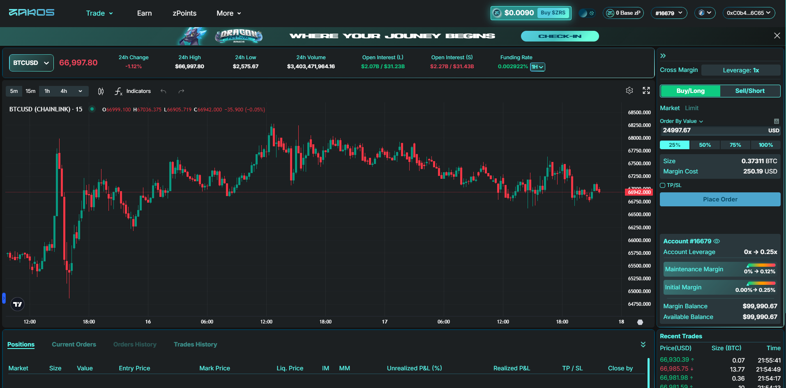Click the Buy $ZRS button
Viewport: 786px width, 388px height.
tap(553, 13)
